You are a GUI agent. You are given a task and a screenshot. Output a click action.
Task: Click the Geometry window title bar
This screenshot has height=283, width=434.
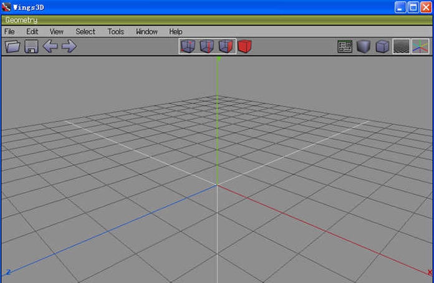click(217, 20)
